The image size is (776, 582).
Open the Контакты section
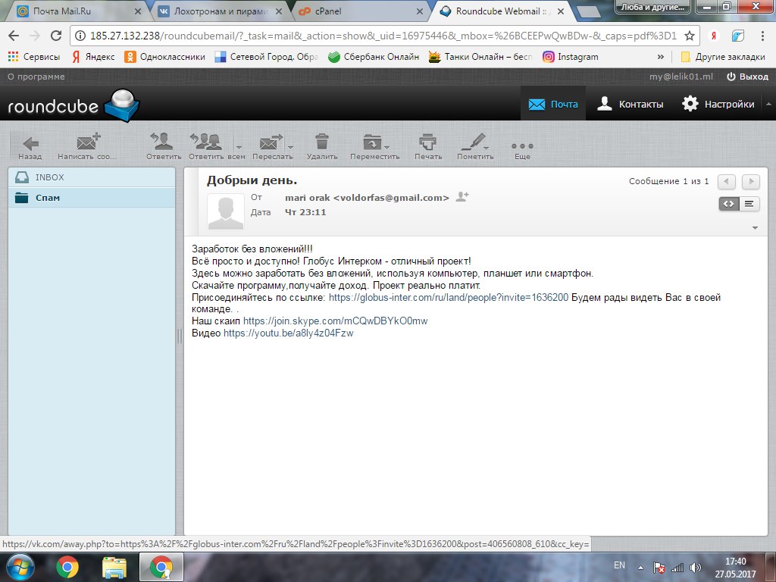point(630,105)
